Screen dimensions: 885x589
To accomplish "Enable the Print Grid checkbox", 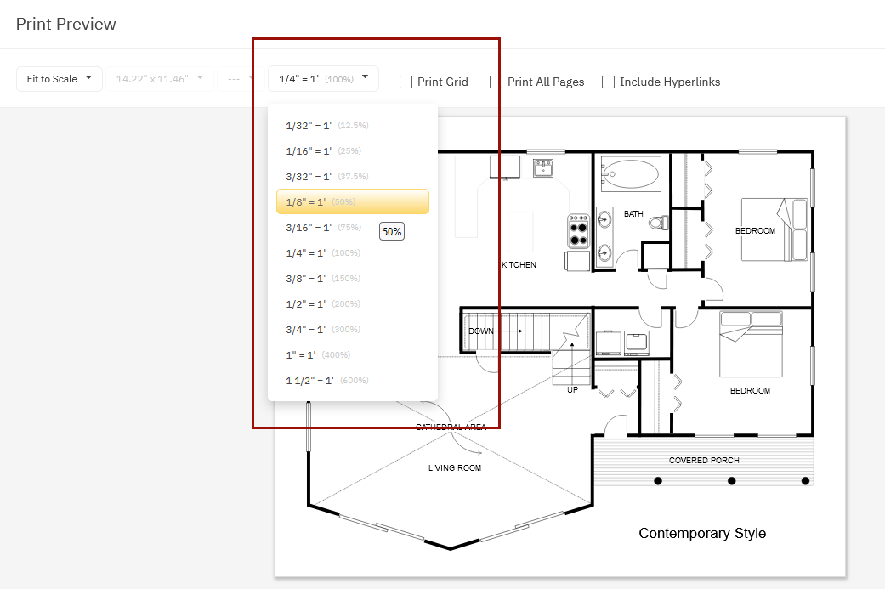I will click(407, 82).
